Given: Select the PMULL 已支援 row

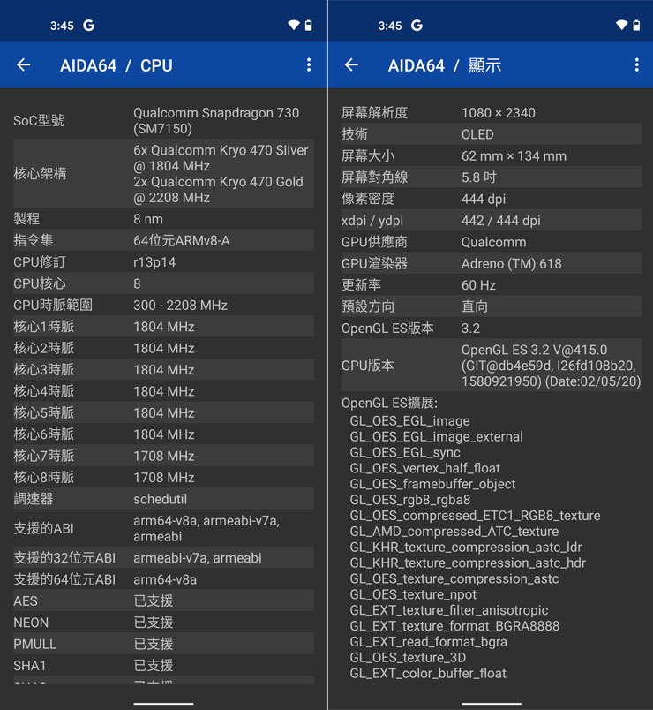Looking at the screenshot, I should (163, 644).
